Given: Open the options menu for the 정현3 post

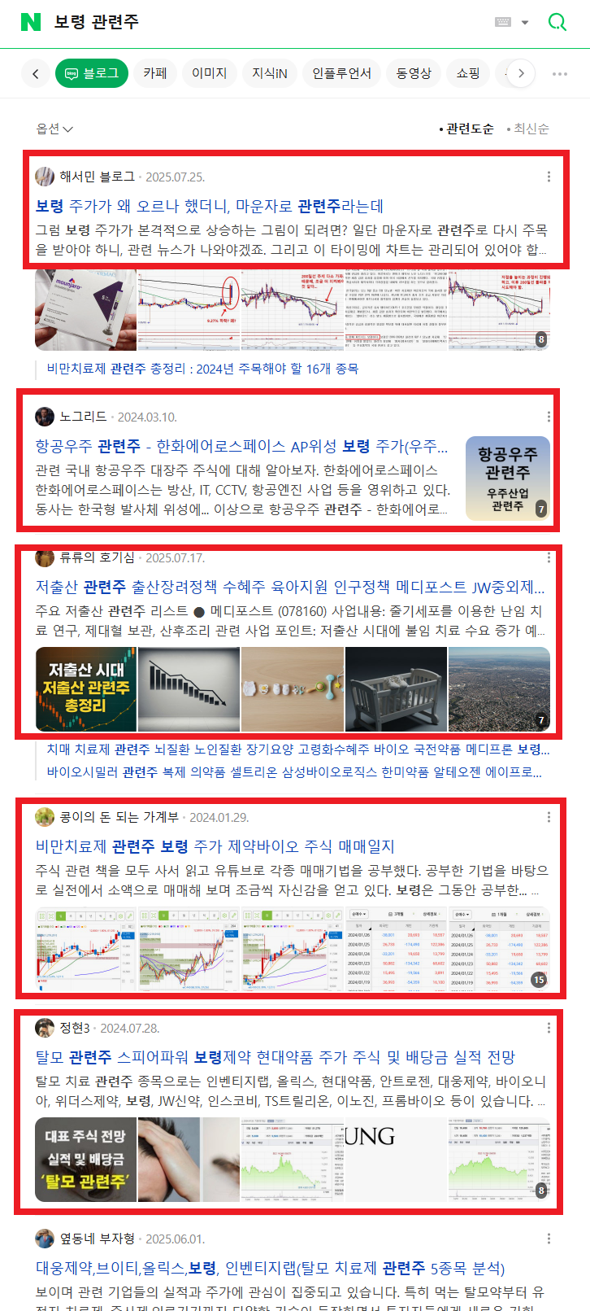Looking at the screenshot, I should (549, 1028).
